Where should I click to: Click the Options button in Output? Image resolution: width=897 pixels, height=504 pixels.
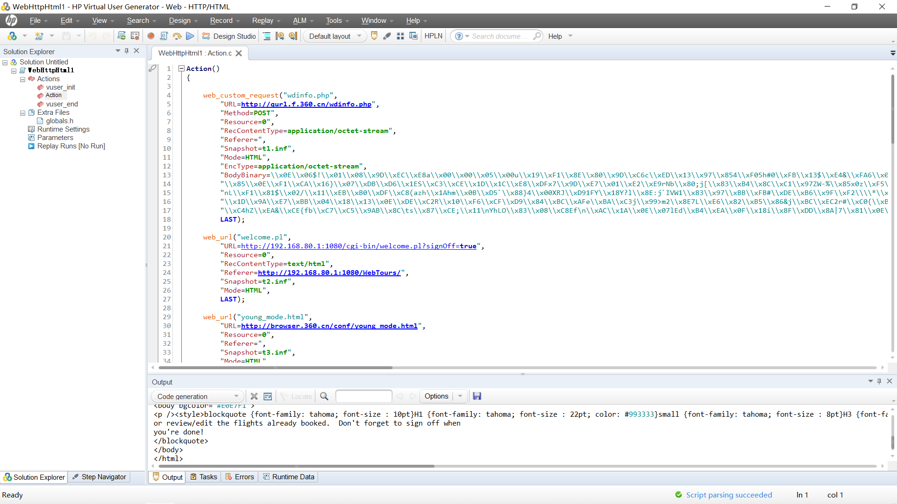coord(436,396)
